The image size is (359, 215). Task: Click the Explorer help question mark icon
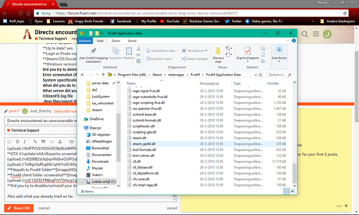coord(294,41)
